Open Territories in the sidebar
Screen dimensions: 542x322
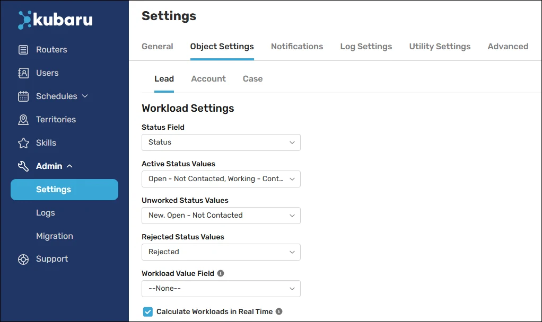click(56, 120)
